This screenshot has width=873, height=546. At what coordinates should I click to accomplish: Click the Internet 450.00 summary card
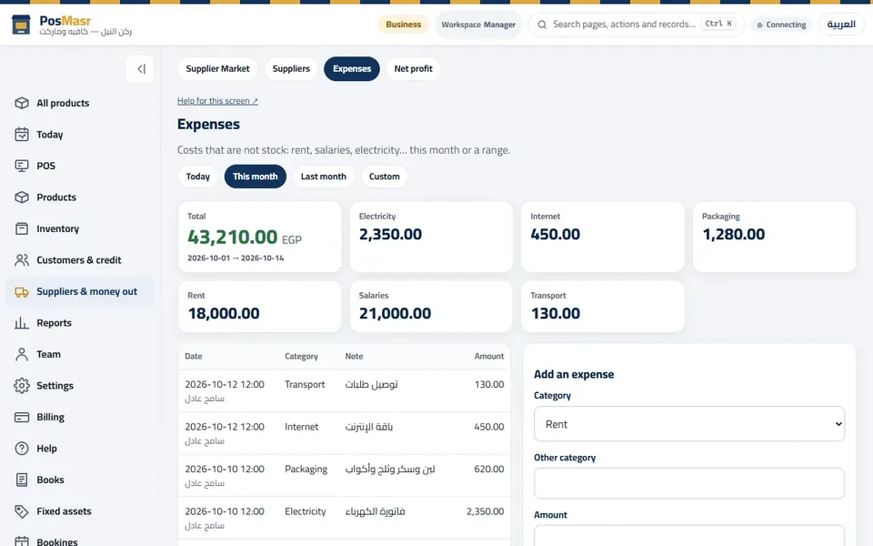pos(602,237)
